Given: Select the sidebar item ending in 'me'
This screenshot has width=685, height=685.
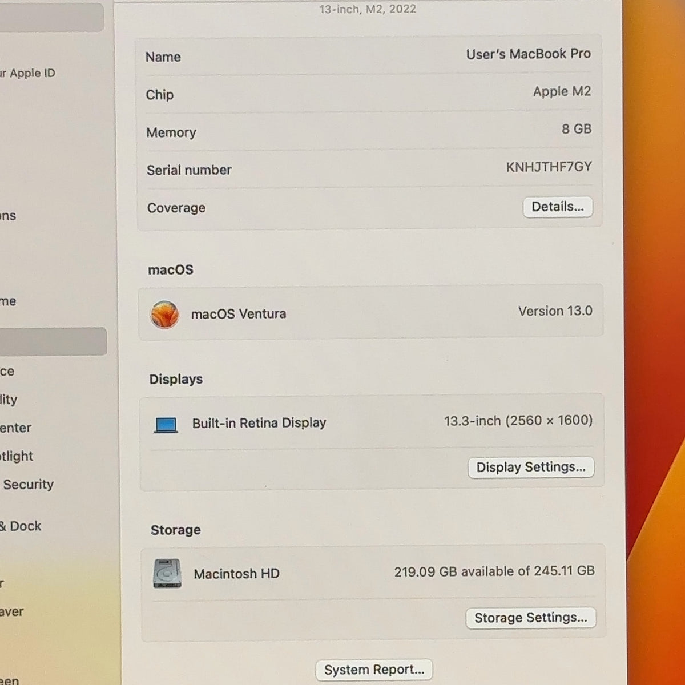Looking at the screenshot, I should point(8,301).
